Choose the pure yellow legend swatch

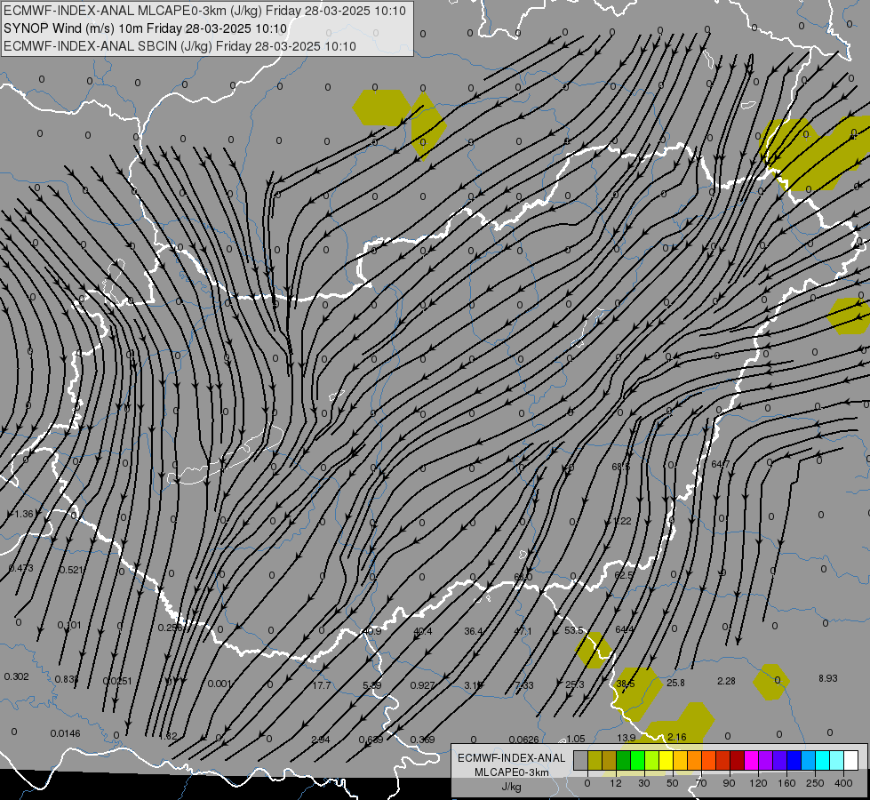coord(666,760)
